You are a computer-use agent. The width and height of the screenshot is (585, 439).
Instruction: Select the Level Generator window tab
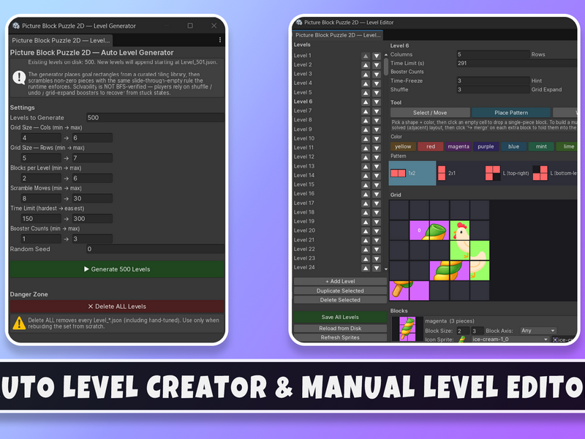[x=61, y=40]
